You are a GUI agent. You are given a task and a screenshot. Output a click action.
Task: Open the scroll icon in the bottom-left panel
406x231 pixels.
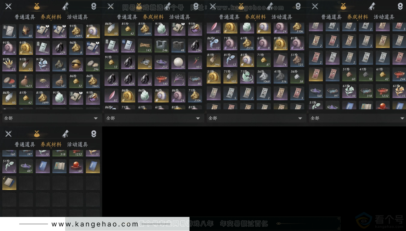coord(65,133)
